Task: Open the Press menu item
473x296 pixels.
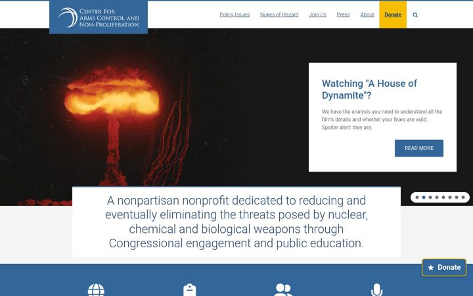Action: point(343,14)
